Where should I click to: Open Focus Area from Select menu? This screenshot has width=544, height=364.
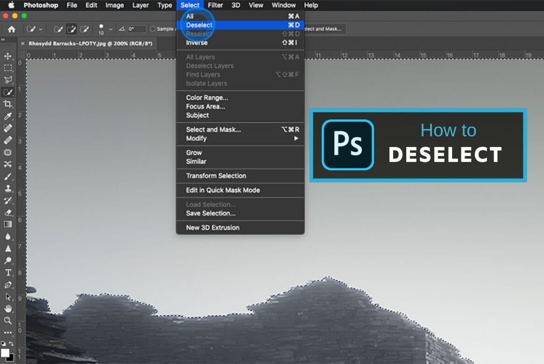(240, 106)
